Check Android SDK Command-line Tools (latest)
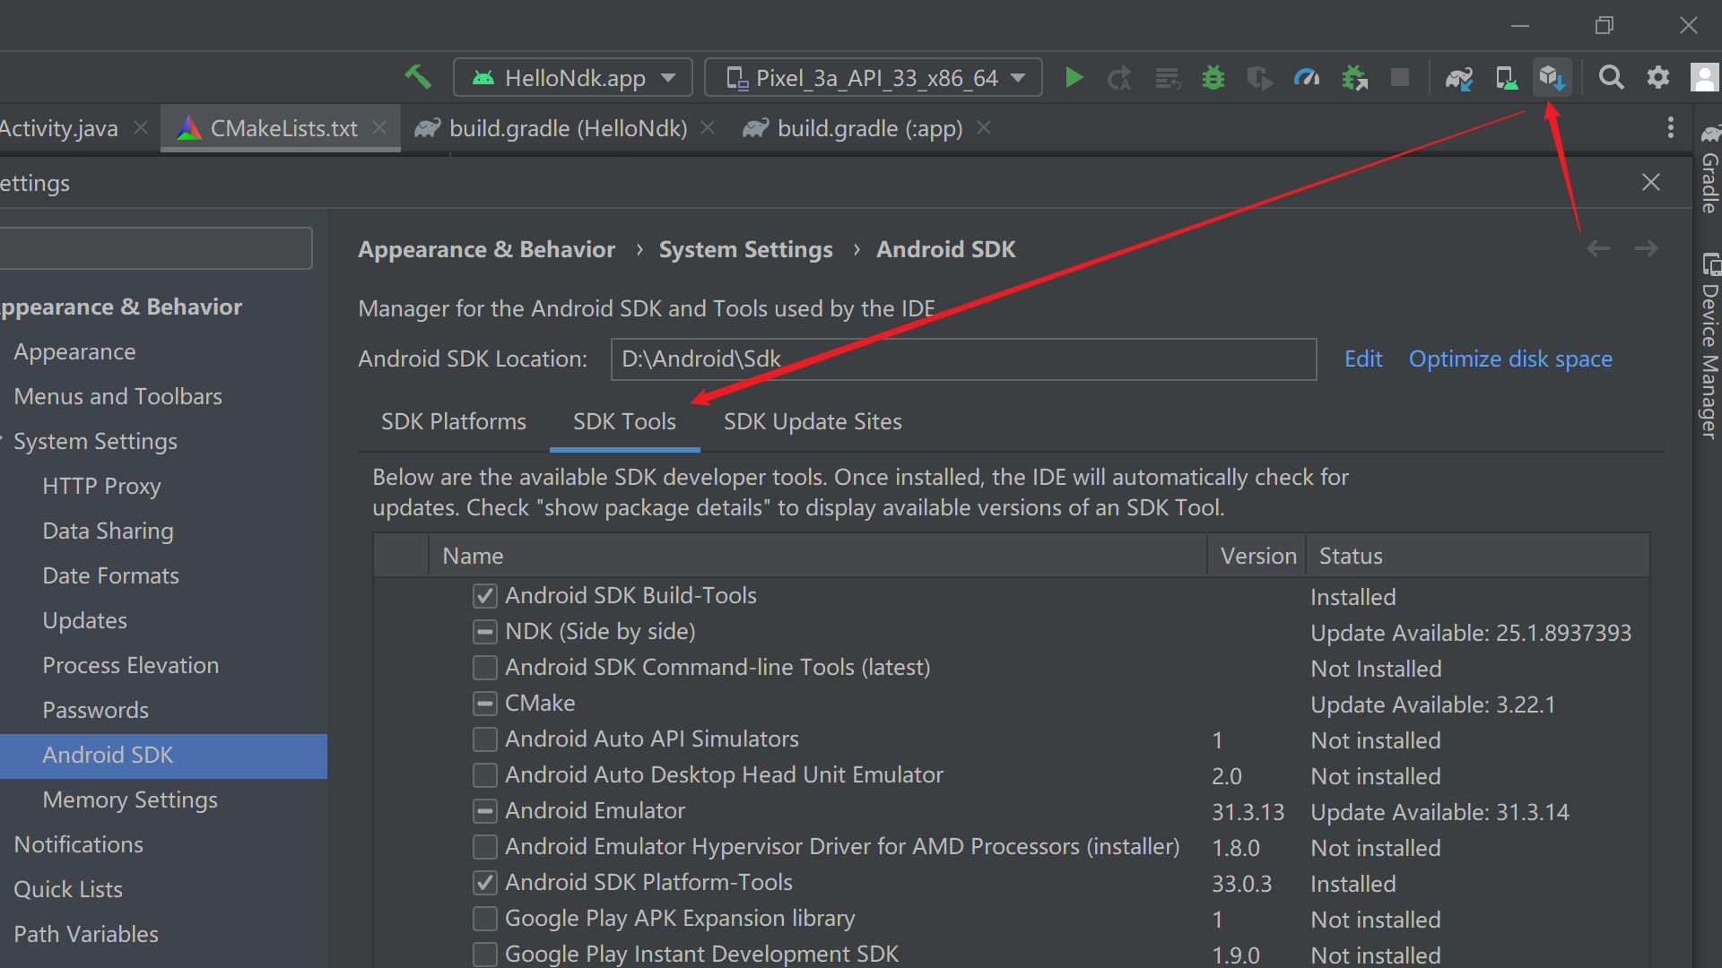1722x968 pixels. (x=485, y=668)
